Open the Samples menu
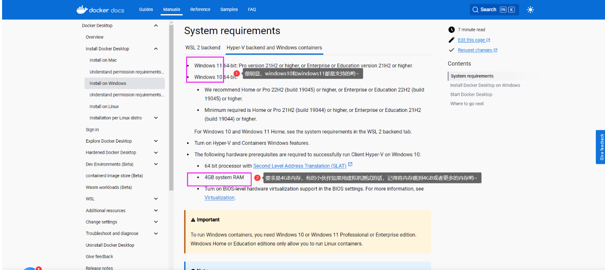This screenshot has height=270, width=605. (x=229, y=10)
